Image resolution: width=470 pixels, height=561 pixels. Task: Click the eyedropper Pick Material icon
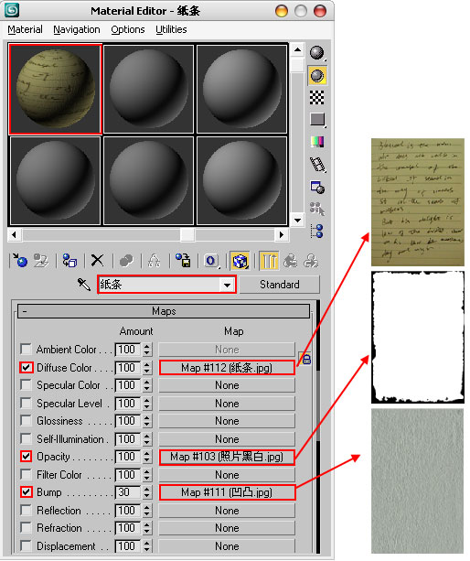click(84, 285)
